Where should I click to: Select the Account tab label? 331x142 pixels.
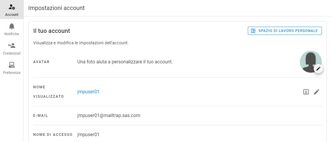click(x=12, y=15)
